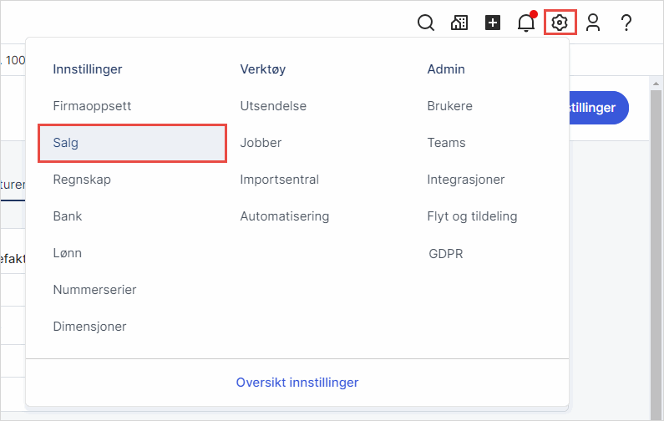Open Utsendelse under Verktøy
Image resolution: width=664 pixels, height=421 pixels.
pos(273,106)
